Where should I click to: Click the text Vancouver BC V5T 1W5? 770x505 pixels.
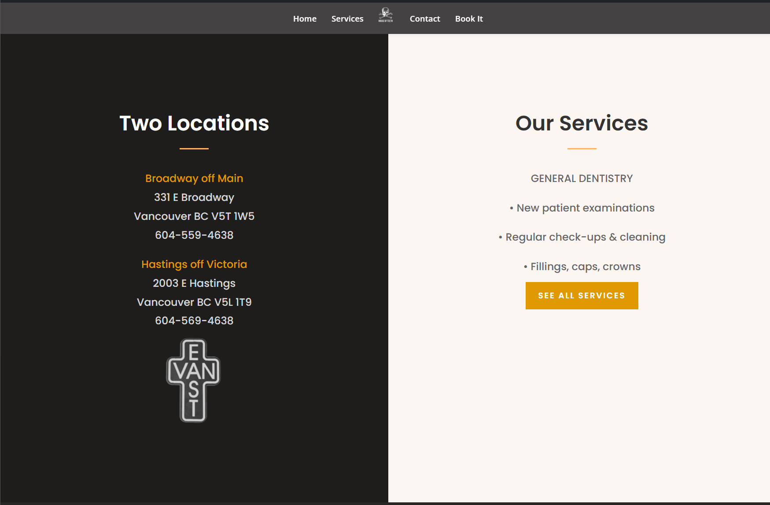[x=194, y=216]
